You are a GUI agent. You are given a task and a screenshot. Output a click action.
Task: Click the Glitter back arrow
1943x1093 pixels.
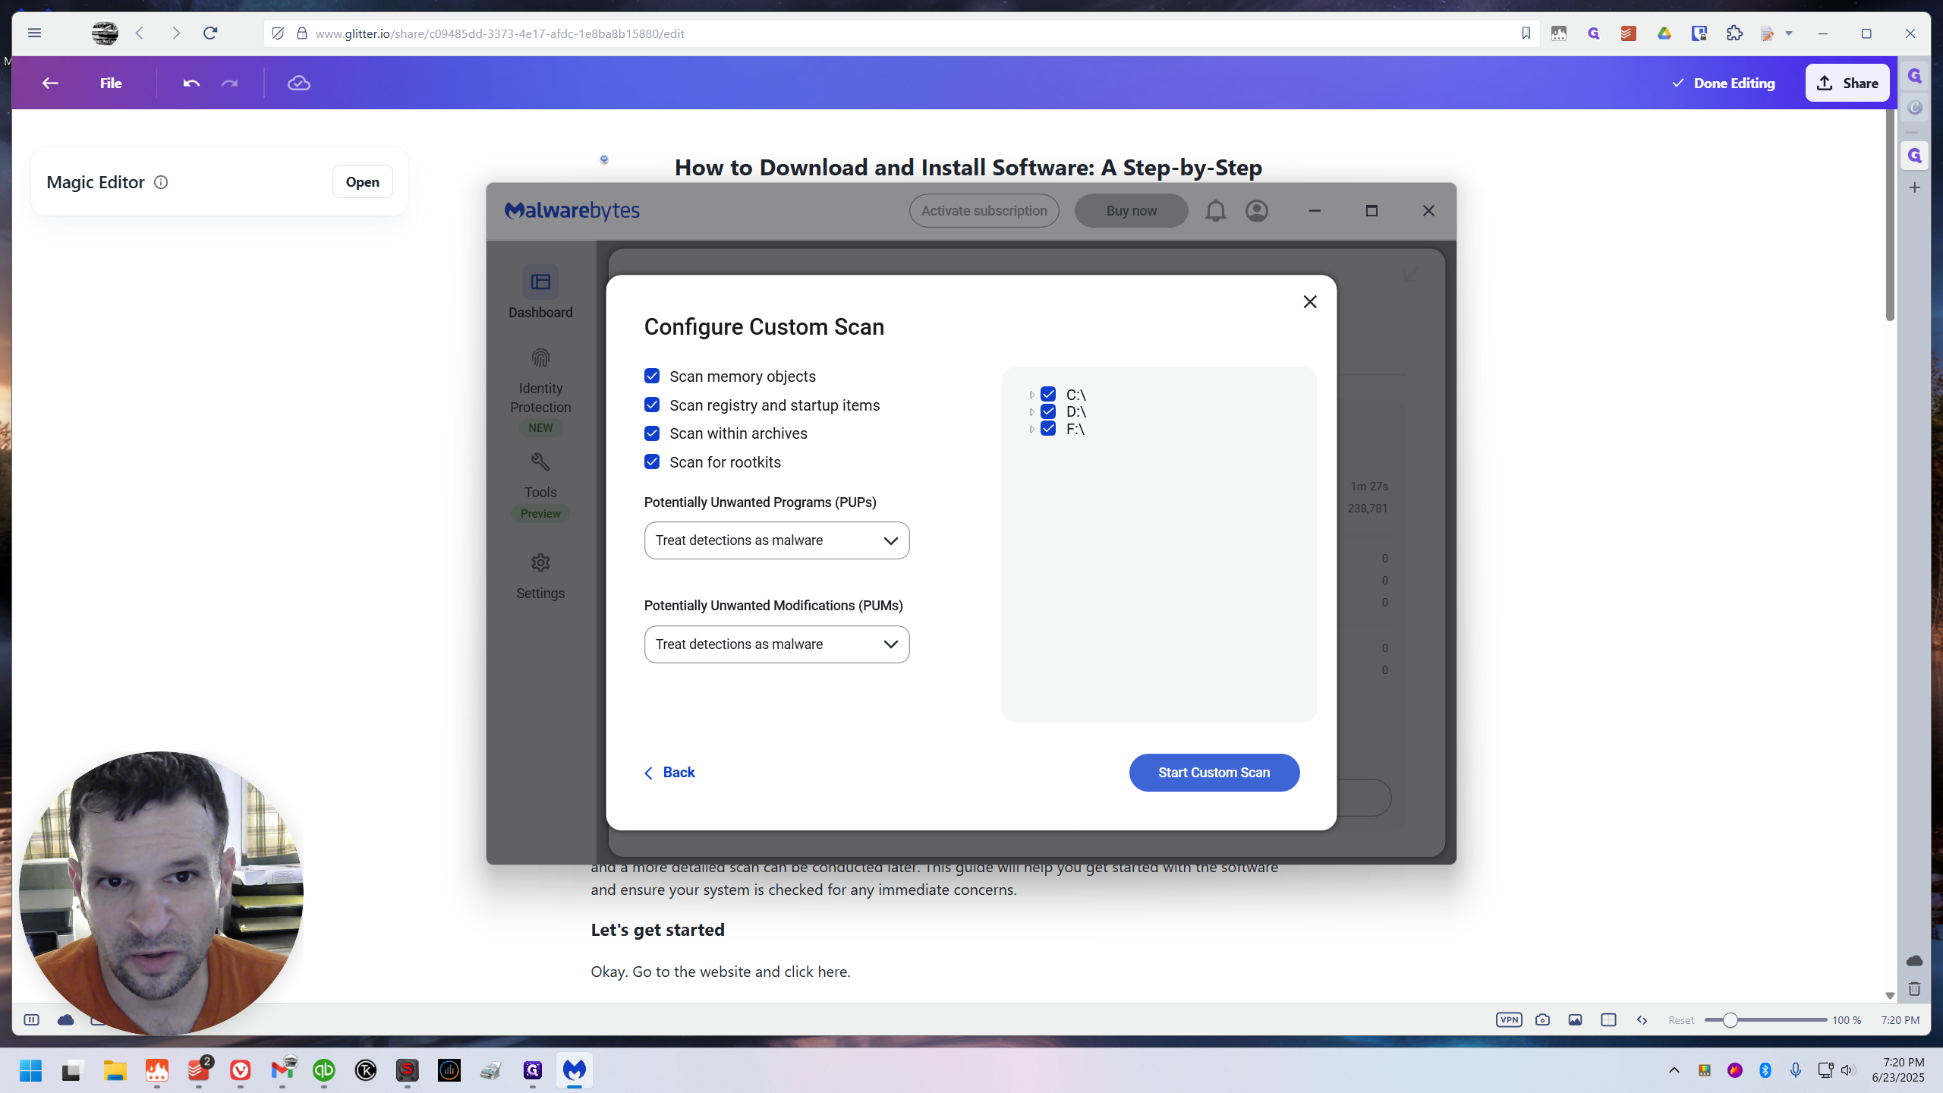tap(50, 83)
